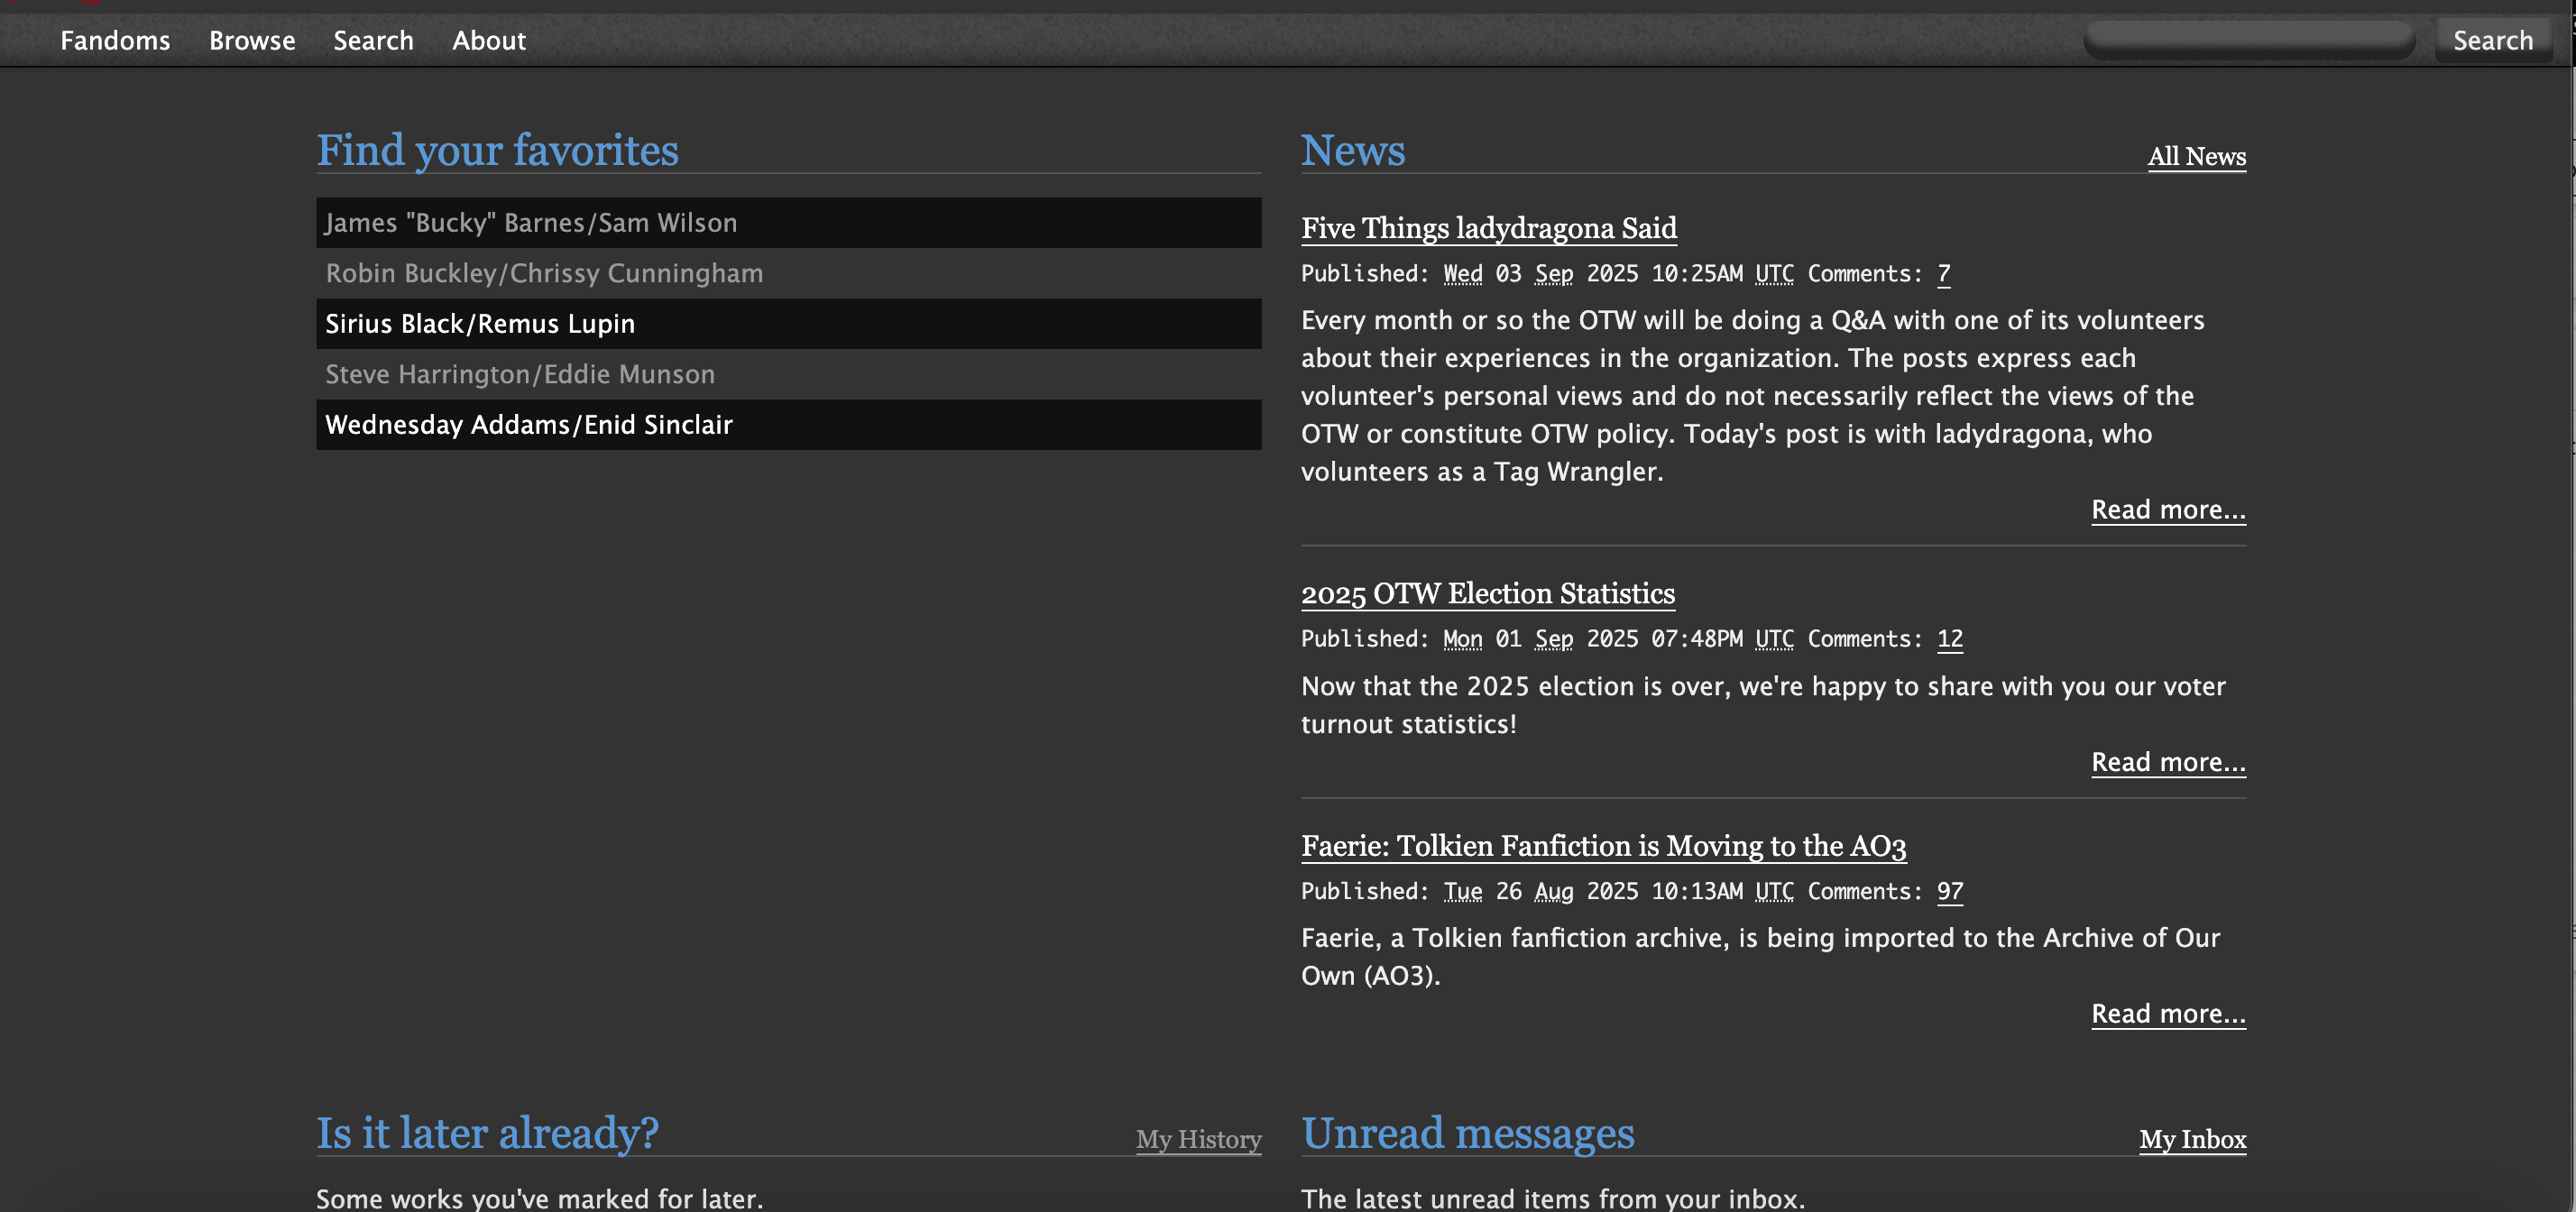Click the Find your favorites heading
2576x1212 pixels.
pyautogui.click(x=497, y=150)
